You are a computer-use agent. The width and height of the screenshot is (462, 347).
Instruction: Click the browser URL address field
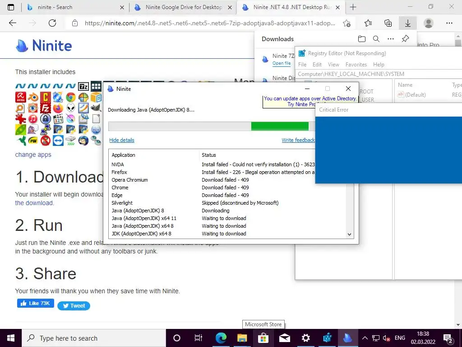210,23
